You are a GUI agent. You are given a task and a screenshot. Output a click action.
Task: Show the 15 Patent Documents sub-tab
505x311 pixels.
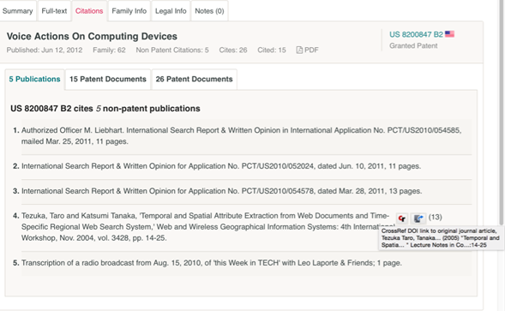pyautogui.click(x=108, y=79)
